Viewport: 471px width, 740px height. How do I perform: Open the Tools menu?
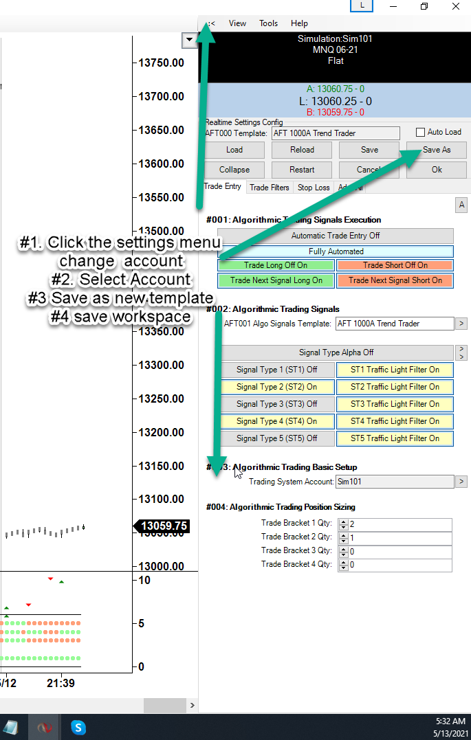tap(268, 23)
